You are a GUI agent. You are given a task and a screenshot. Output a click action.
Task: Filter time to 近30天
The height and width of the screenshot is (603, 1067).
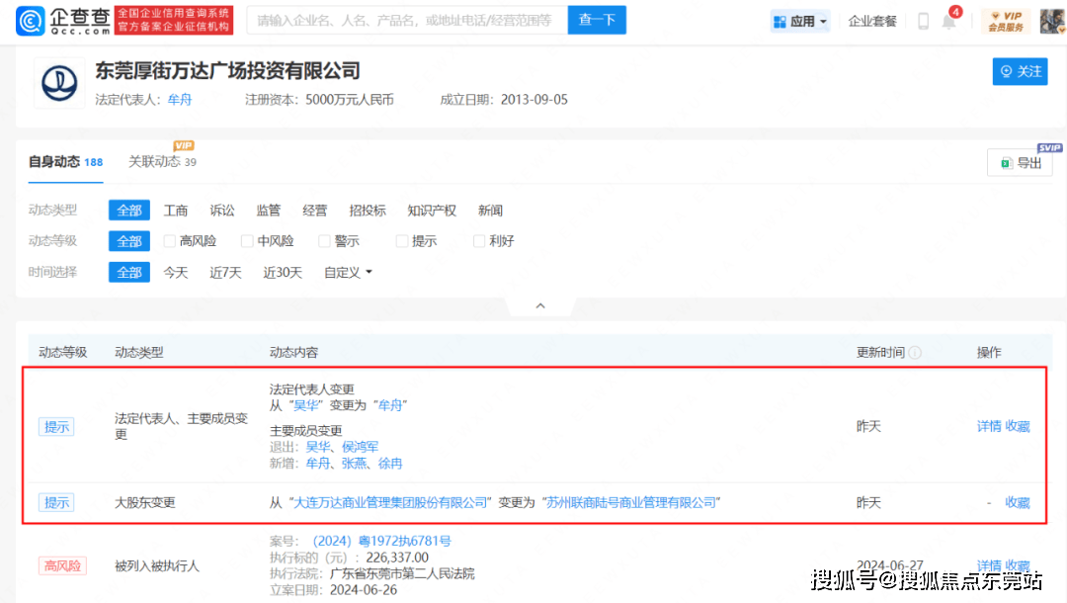pos(283,272)
